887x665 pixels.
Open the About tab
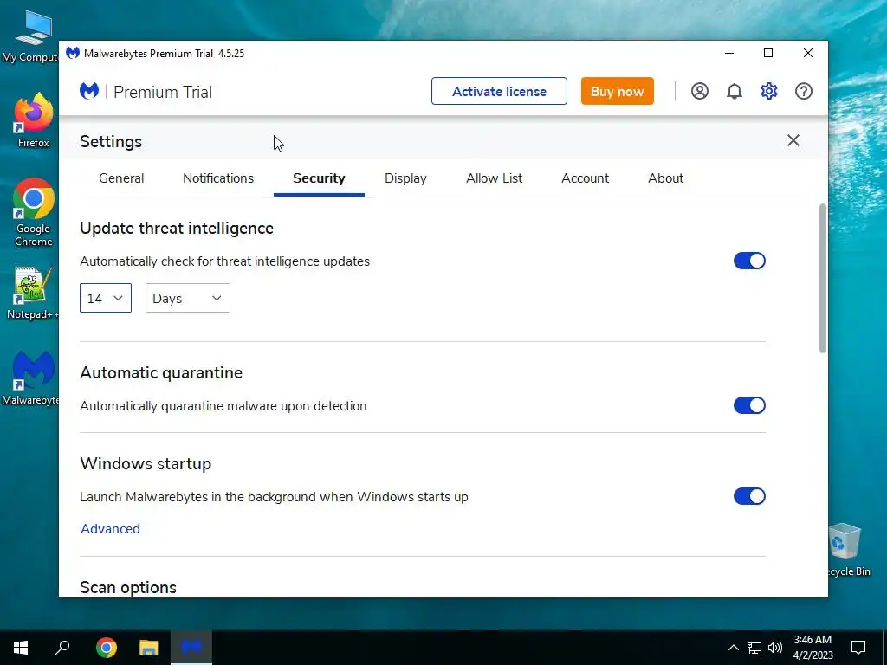pyautogui.click(x=666, y=178)
